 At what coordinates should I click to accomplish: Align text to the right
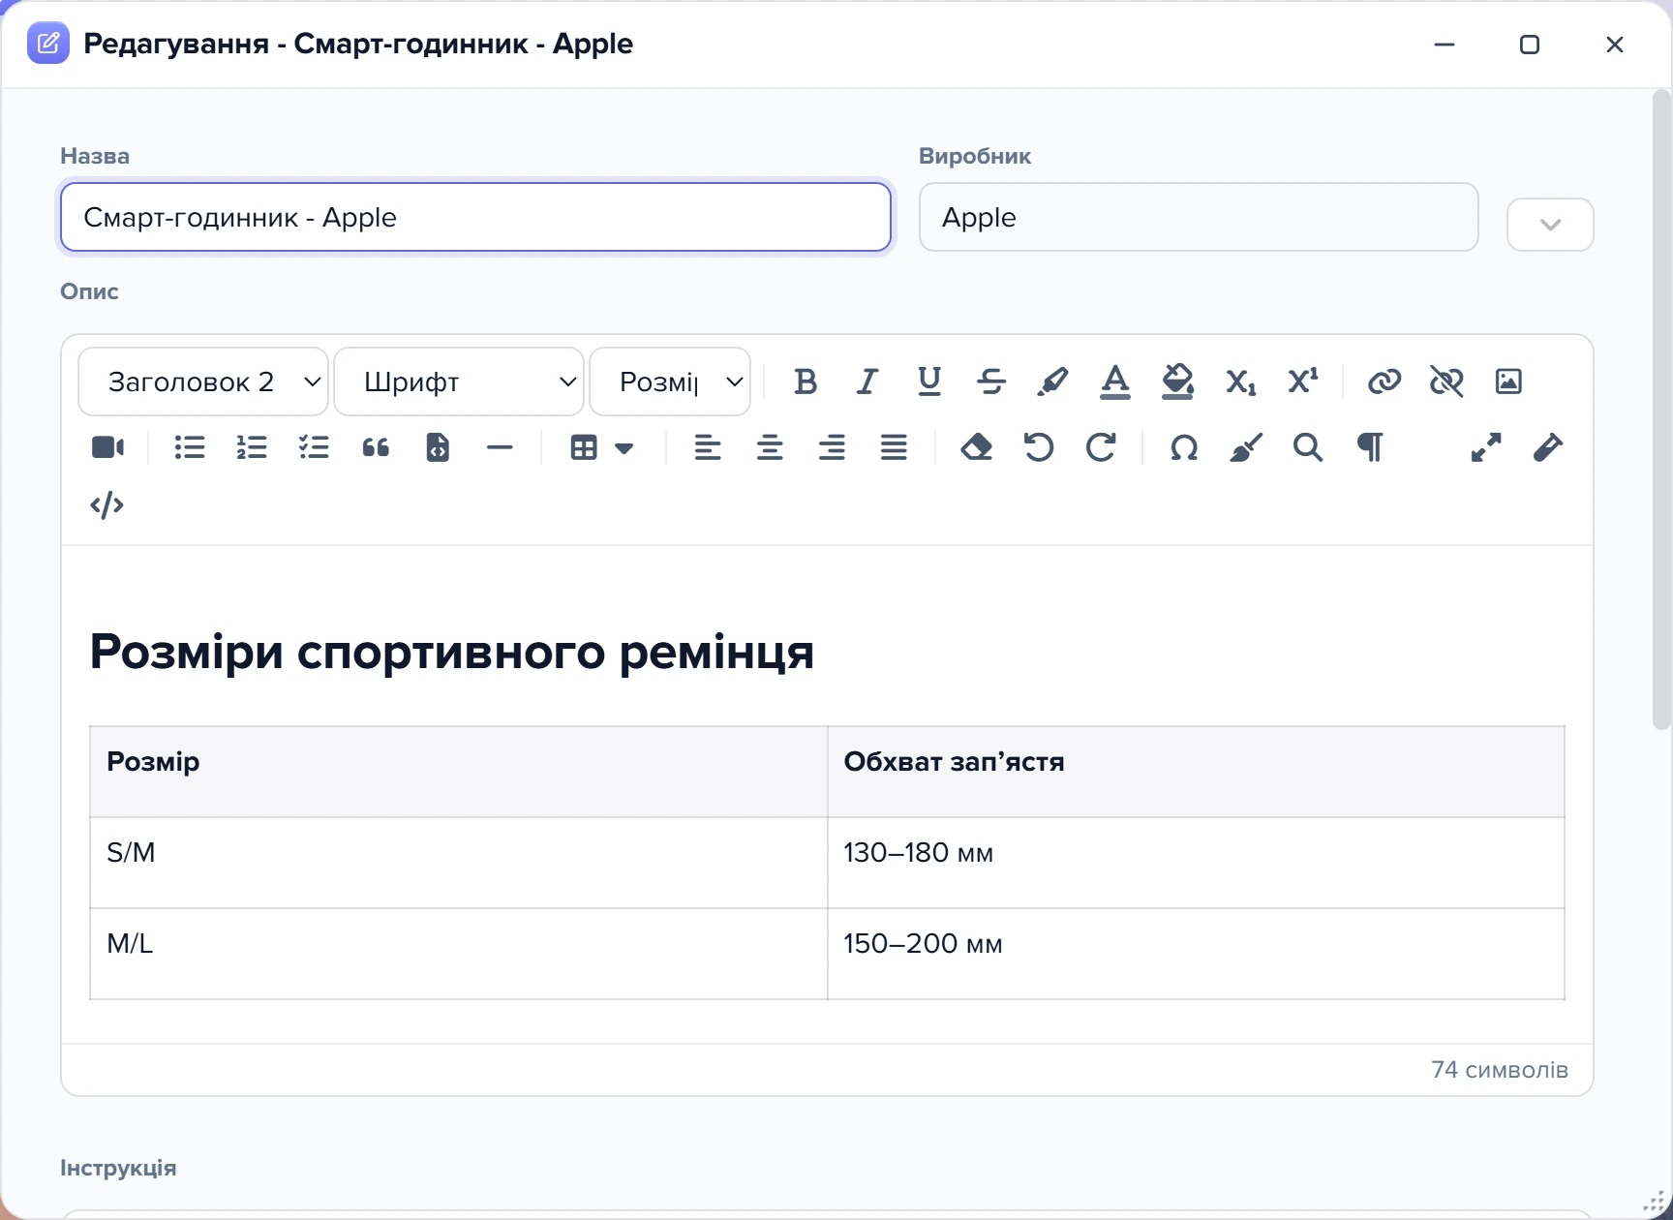pyautogui.click(x=832, y=447)
